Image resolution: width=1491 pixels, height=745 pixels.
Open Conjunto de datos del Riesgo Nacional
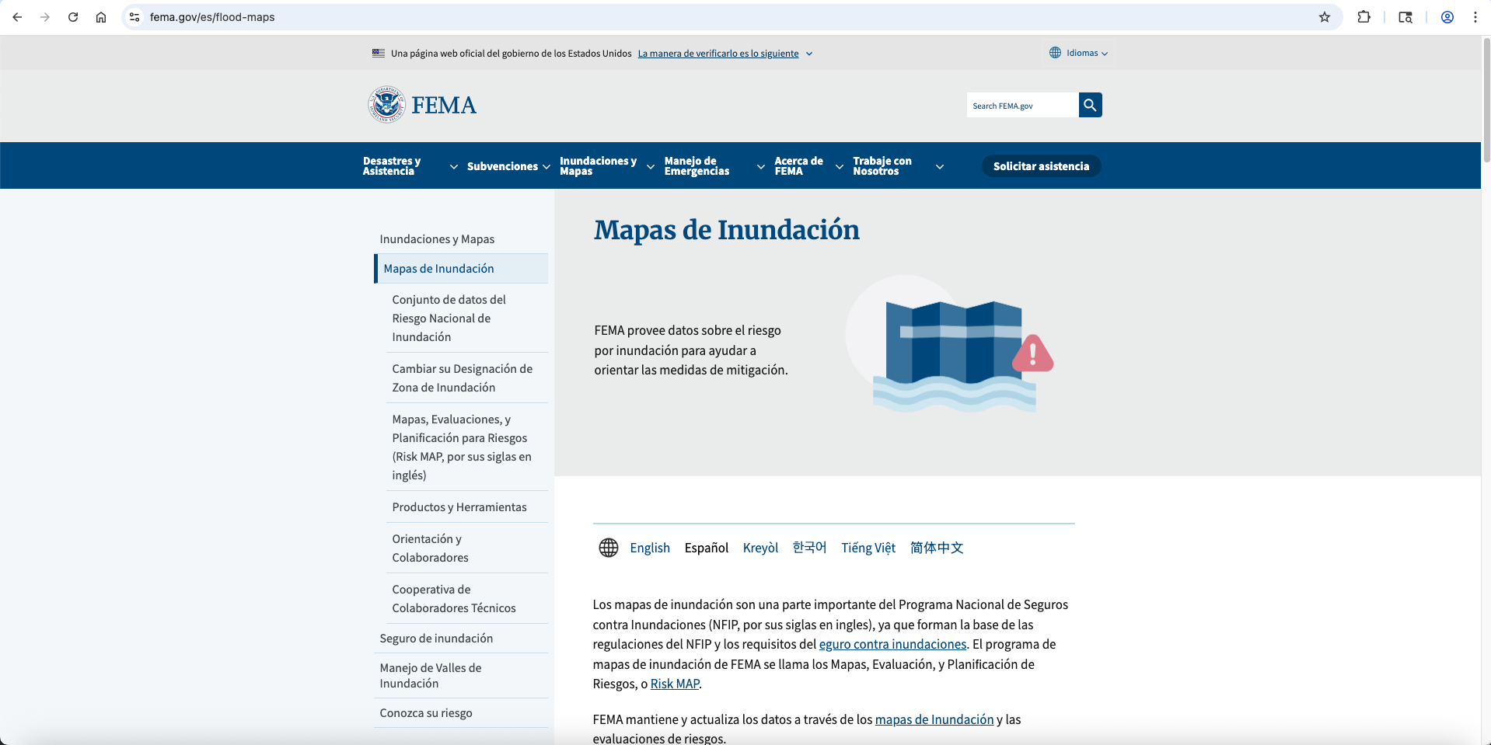(466, 319)
